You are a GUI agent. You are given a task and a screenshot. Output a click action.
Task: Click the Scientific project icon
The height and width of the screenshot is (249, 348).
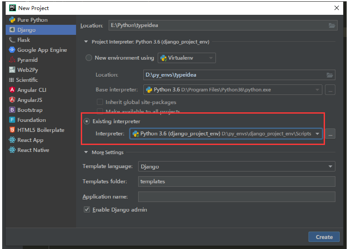[11, 80]
